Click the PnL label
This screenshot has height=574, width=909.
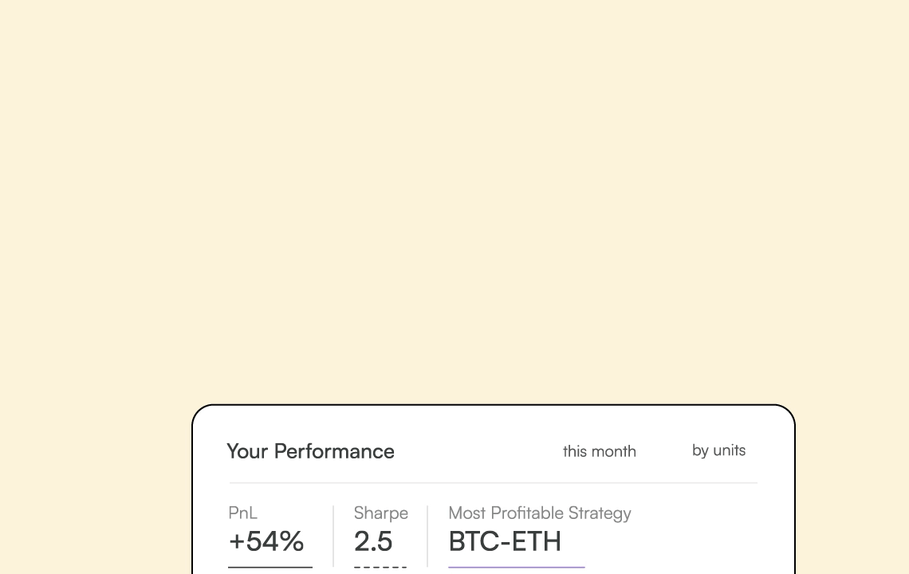pos(242,513)
